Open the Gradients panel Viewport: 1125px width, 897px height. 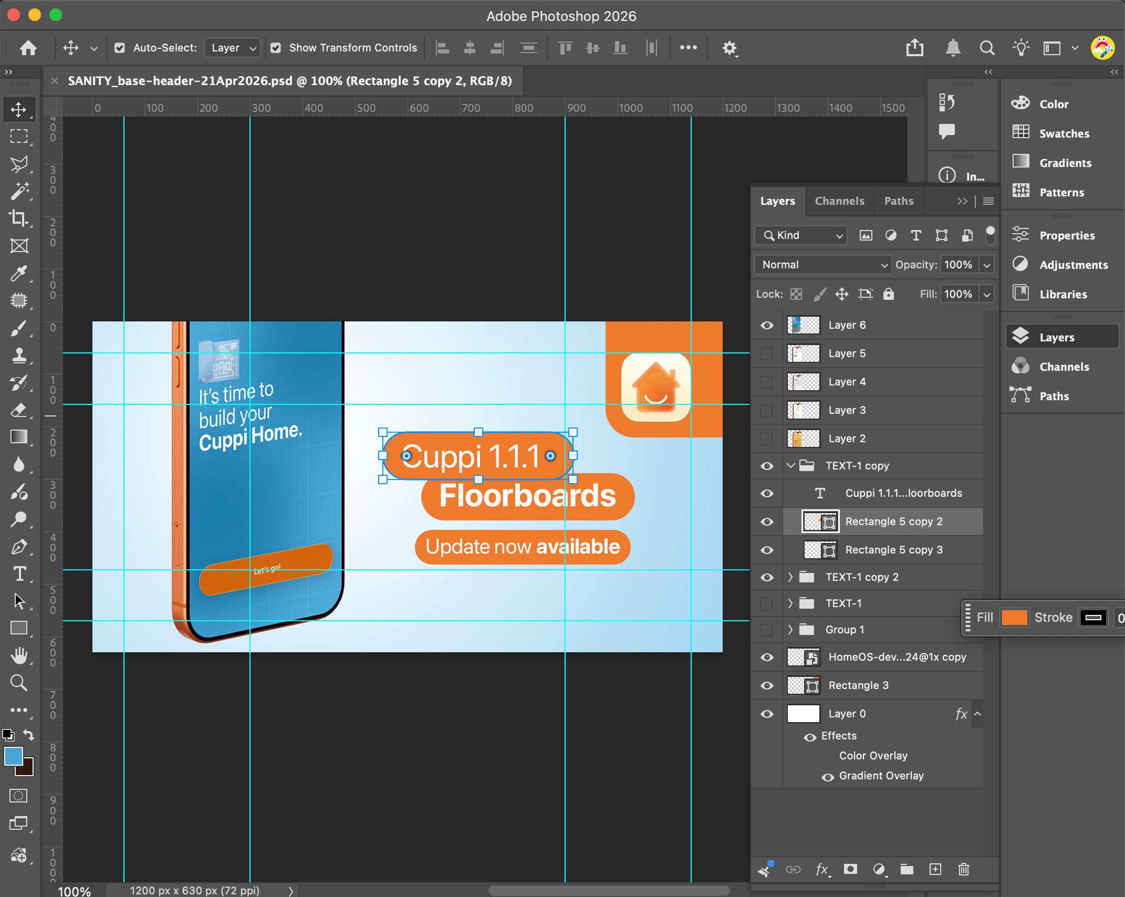(1062, 163)
